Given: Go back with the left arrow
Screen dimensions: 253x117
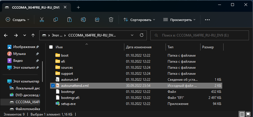Looking at the screenshot, I should [x=6, y=35].
